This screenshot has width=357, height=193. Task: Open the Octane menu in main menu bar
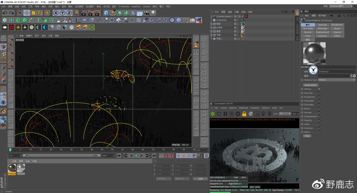point(146,7)
